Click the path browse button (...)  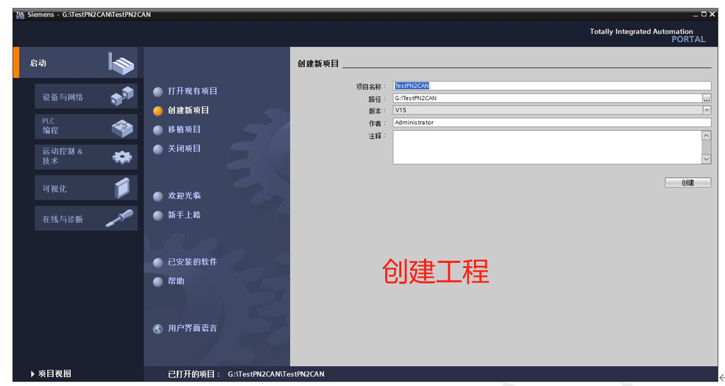pos(706,98)
